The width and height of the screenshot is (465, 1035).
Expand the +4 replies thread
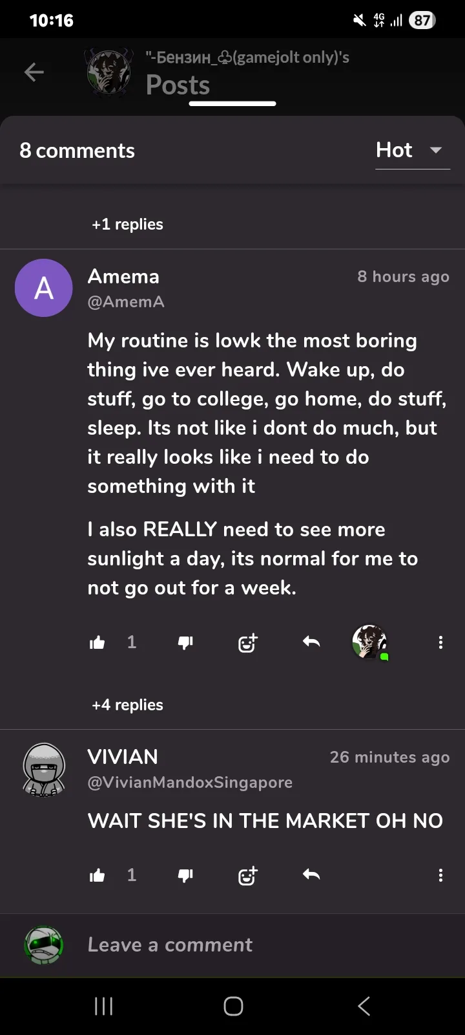pos(127,704)
